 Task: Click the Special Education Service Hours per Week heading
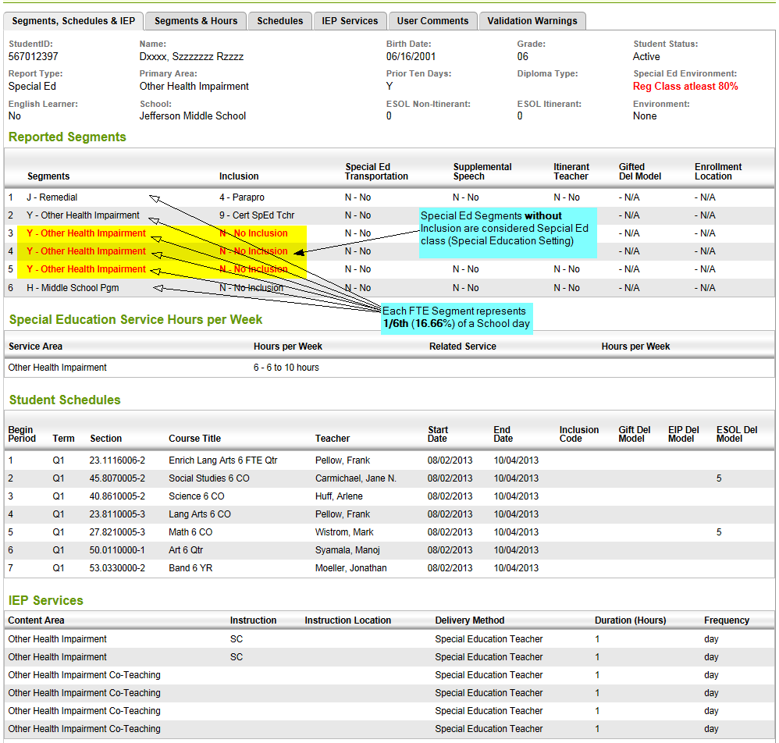pos(136,319)
